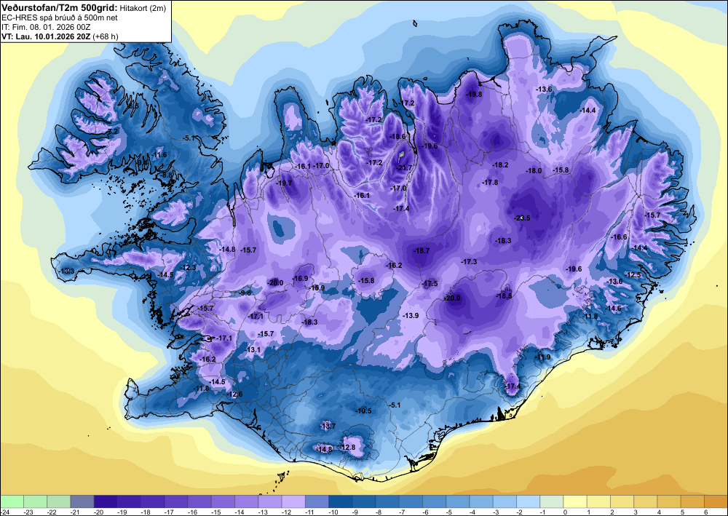Click the -14.6 temperature value

click(613, 308)
